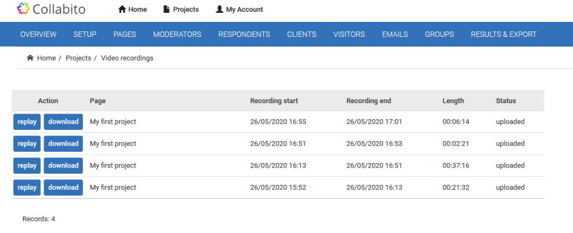The width and height of the screenshot is (573, 233).
Task: Click the Collabito logo icon
Action: (23, 8)
